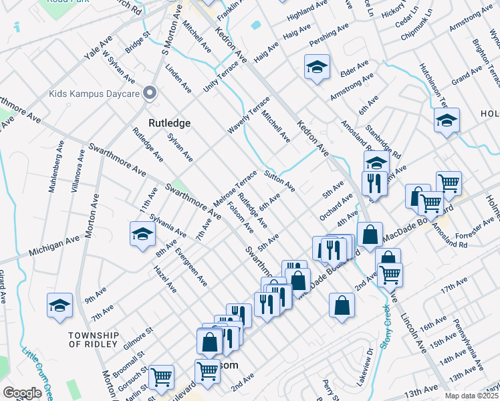
Task: Click the Elder Ave street label
Action: pos(354,69)
